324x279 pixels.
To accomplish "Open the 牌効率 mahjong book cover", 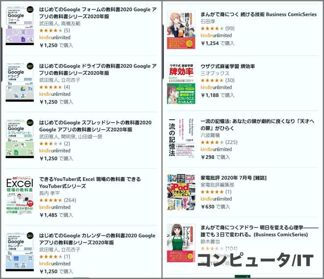I will point(181,84).
